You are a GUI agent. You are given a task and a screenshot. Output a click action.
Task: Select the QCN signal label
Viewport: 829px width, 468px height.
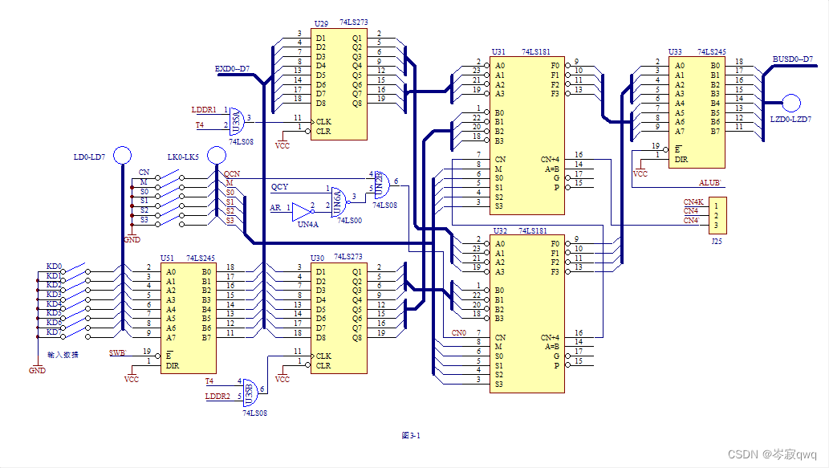(232, 173)
